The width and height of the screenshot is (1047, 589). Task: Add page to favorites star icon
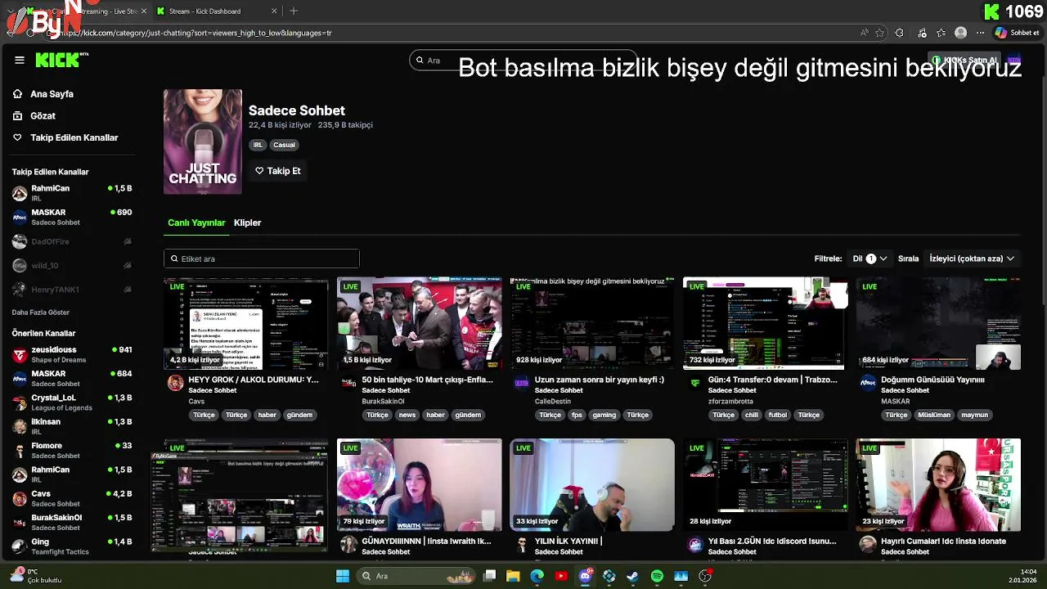point(879,33)
